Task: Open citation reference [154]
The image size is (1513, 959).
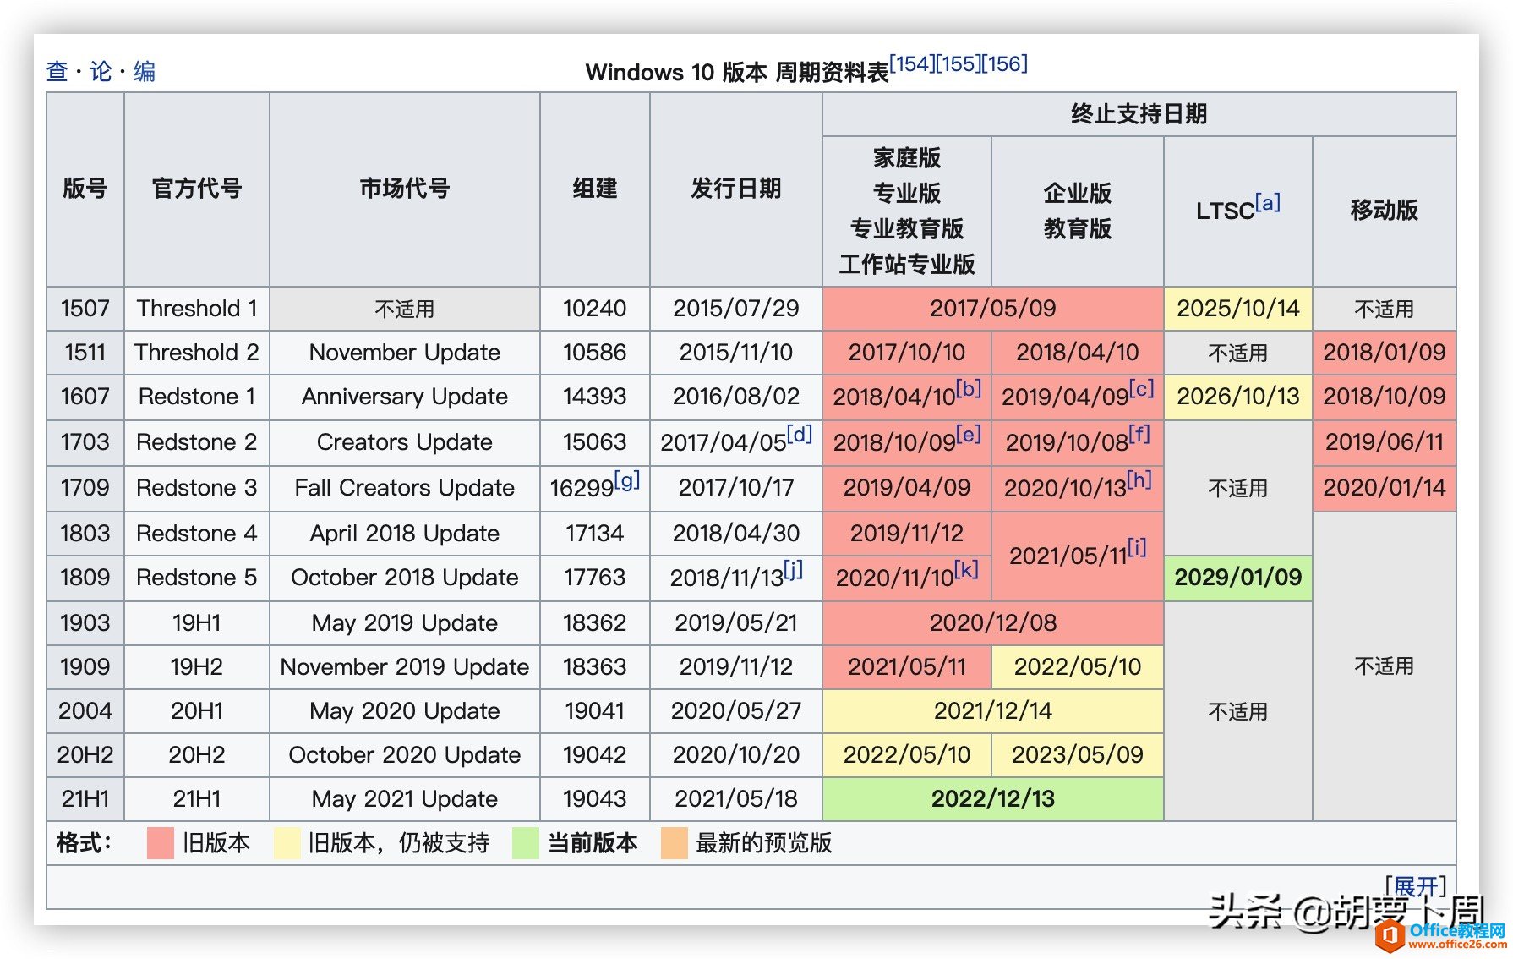Action: 912,63
